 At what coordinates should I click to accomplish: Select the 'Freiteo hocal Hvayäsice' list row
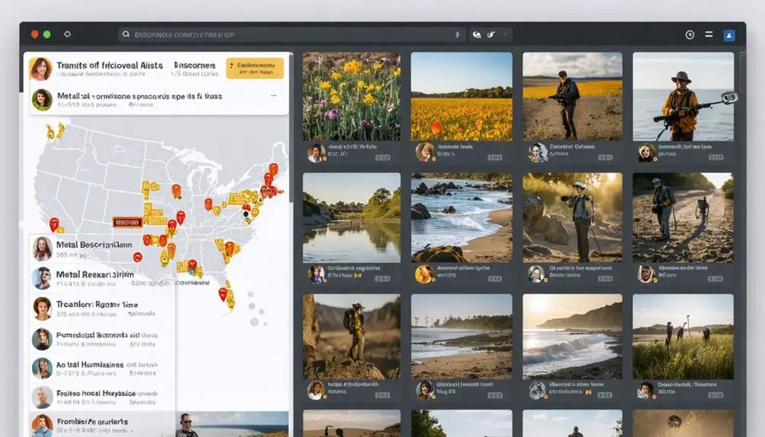(x=102, y=397)
